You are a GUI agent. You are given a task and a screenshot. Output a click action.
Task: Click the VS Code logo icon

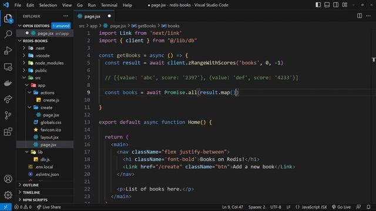coord(6,5)
